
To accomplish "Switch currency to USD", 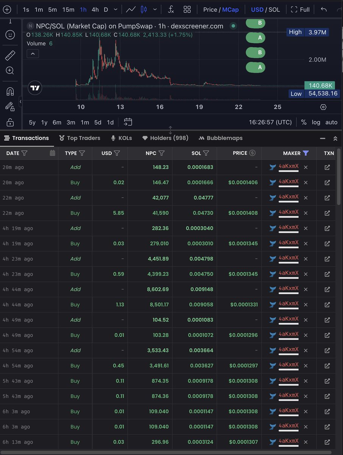I will tap(257, 9).
